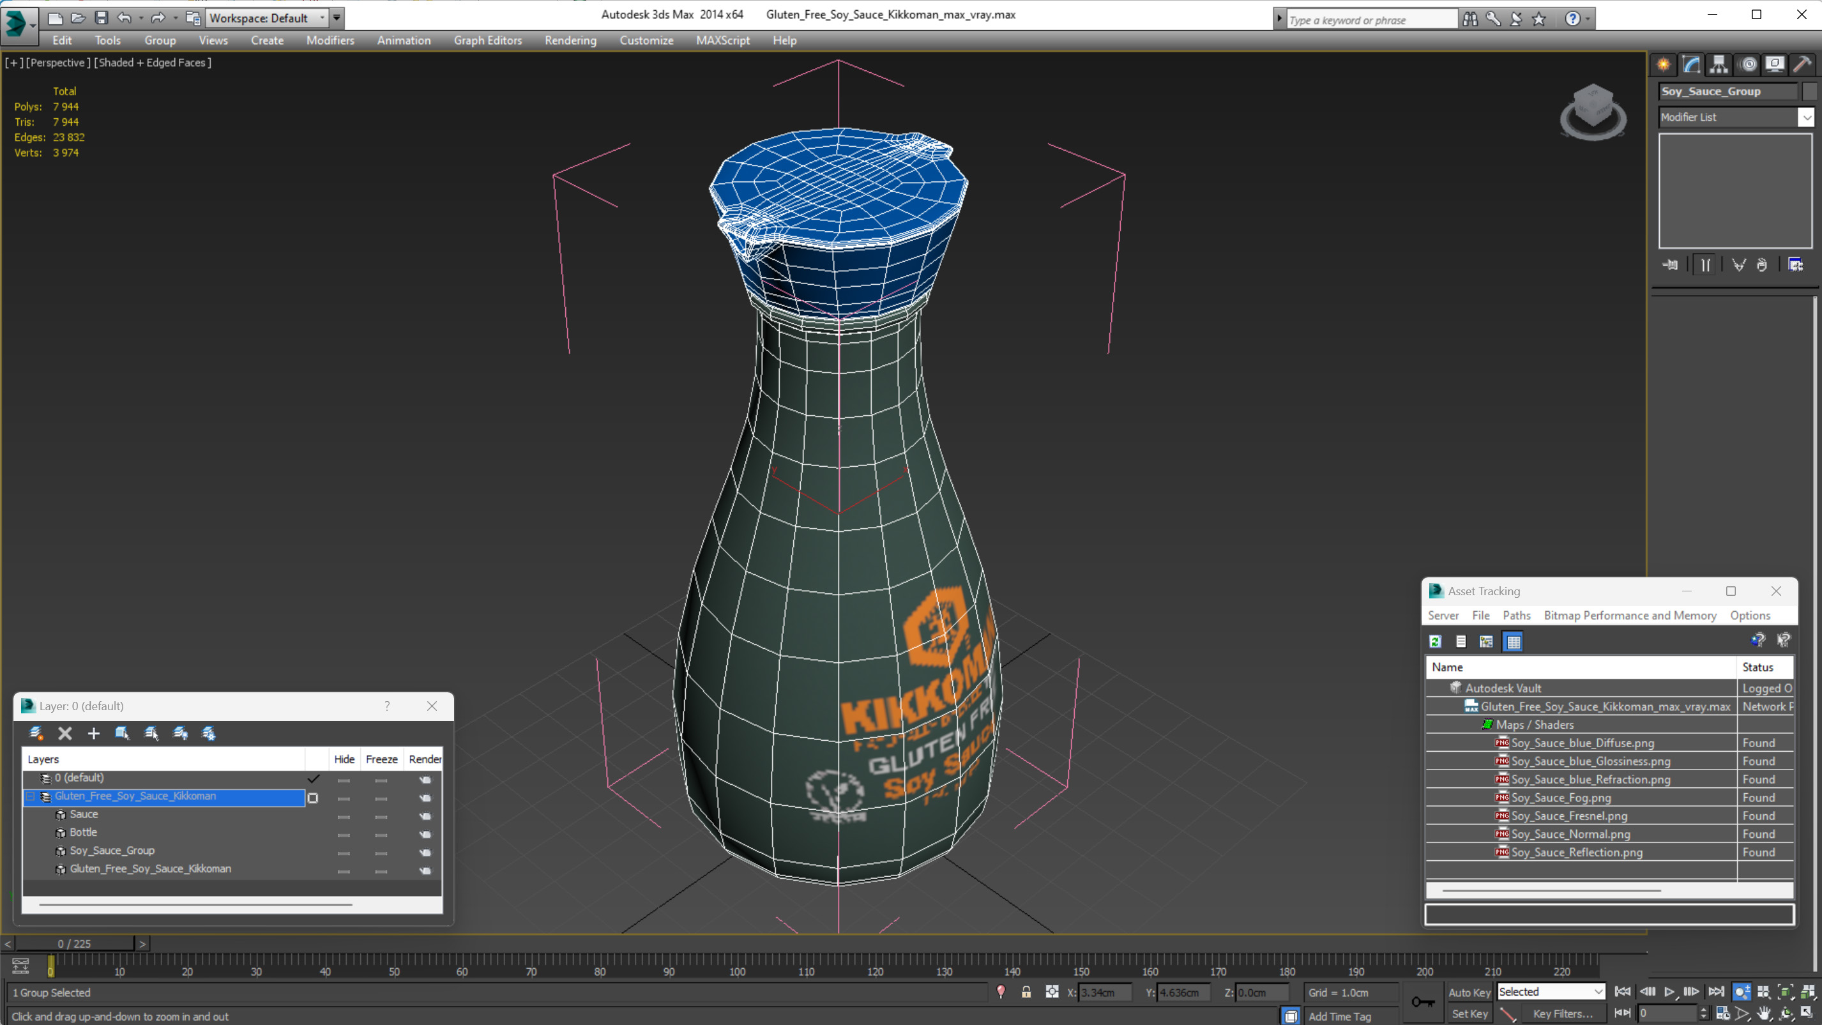The width and height of the screenshot is (1822, 1025).
Task: Click the search binoculars icon in title bar
Action: (x=1471, y=19)
